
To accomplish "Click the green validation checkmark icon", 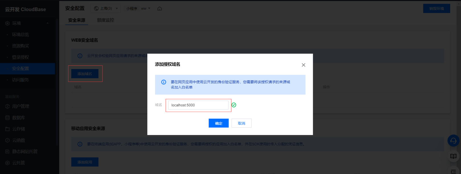I will coord(234,105).
